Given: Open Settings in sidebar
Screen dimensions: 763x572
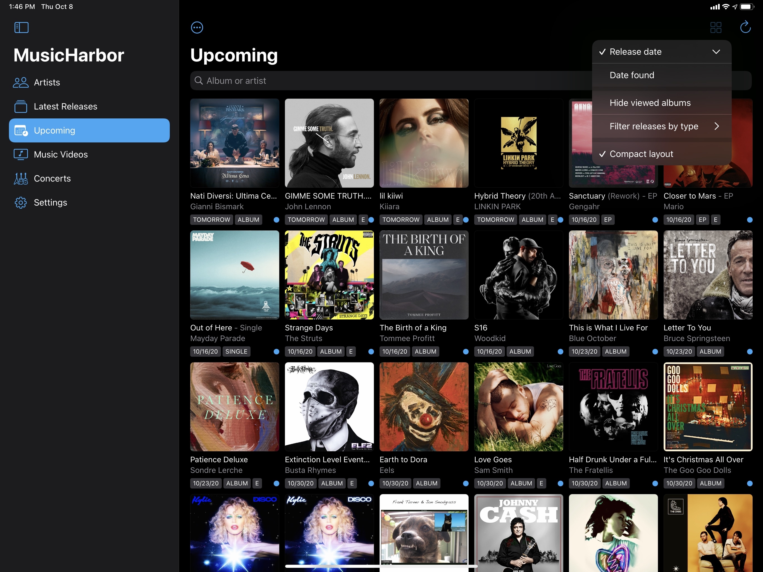Looking at the screenshot, I should pyautogui.click(x=89, y=202).
